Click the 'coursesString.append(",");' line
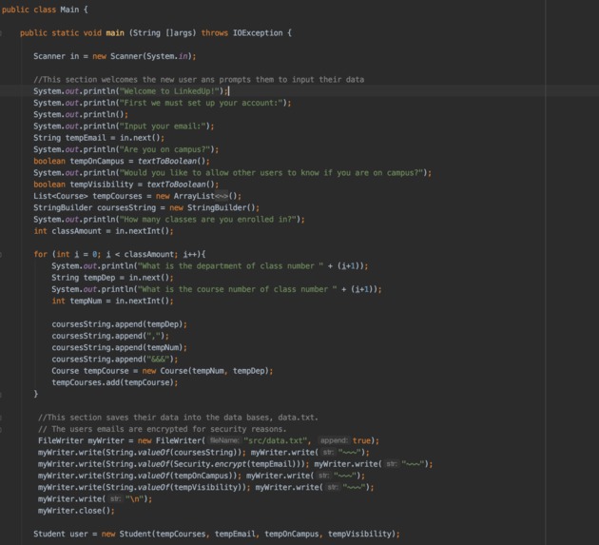This screenshot has width=599, height=545. tap(110, 336)
